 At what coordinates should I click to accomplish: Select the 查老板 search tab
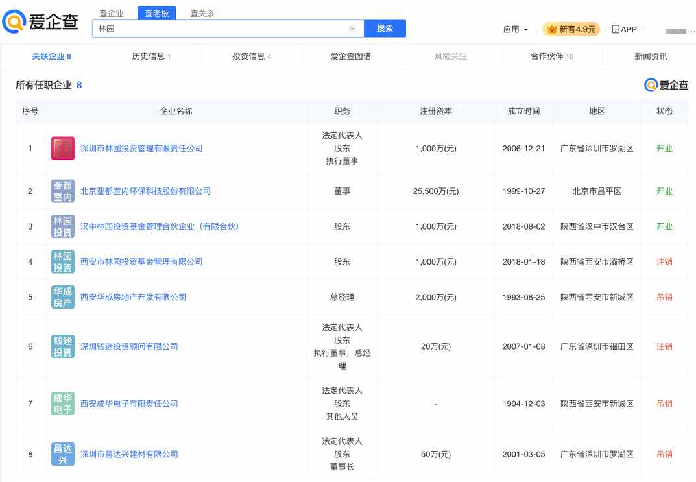coord(157,14)
